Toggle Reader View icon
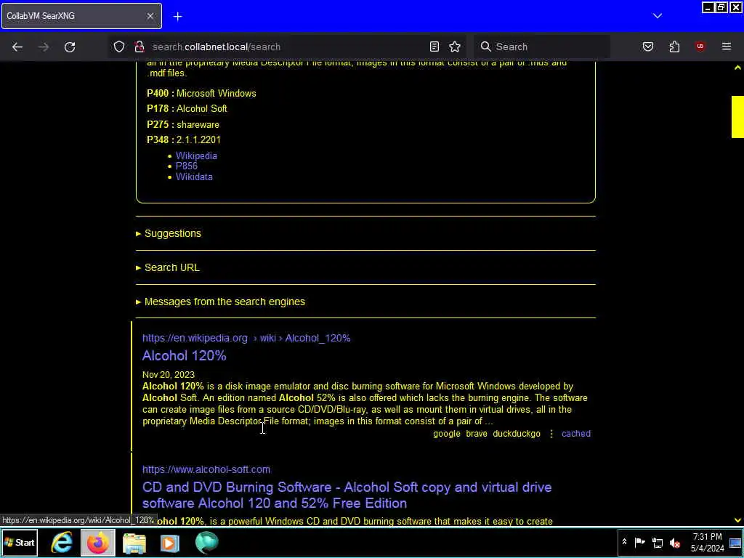This screenshot has height=558, width=744. coord(434,46)
